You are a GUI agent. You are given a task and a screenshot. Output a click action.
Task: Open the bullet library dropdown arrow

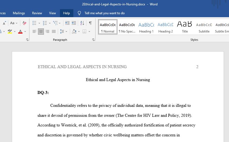[x=39, y=23]
